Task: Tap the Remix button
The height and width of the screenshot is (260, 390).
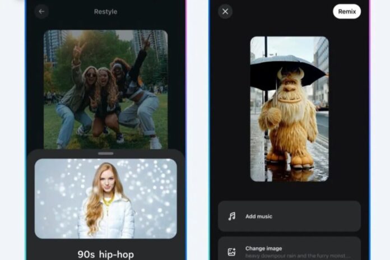Action: [347, 11]
